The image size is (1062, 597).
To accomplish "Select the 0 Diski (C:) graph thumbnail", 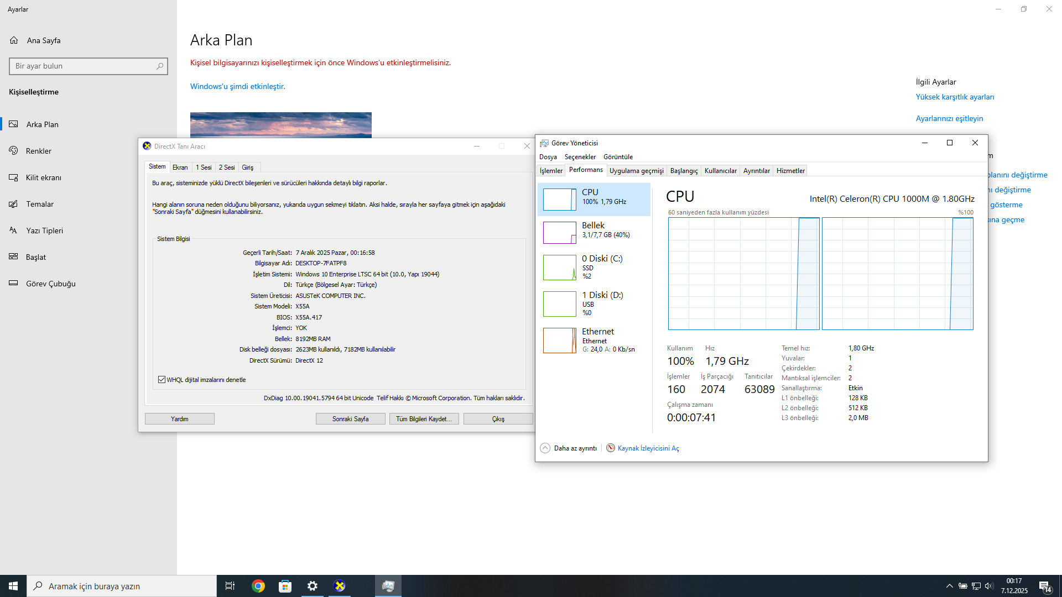I will [560, 268].
